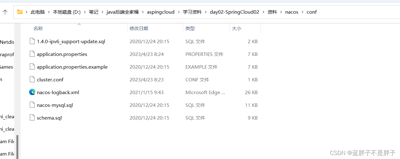Select file nacos-mysql.sql

[55, 105]
